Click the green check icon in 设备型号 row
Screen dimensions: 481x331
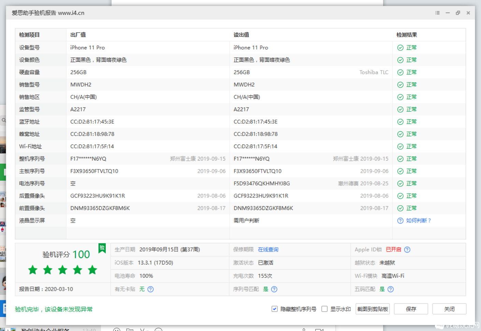coord(400,48)
